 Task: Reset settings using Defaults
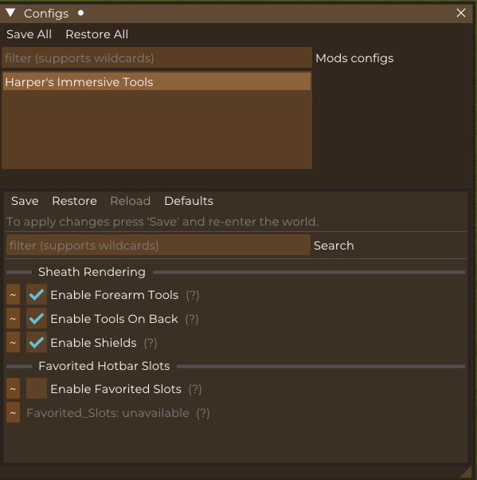(189, 201)
